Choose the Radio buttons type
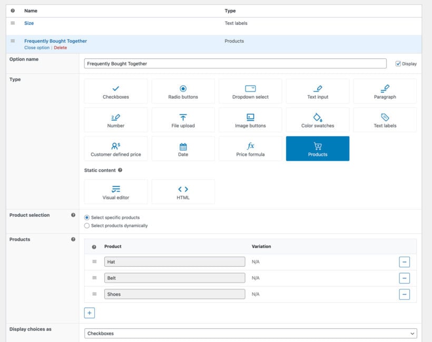The width and height of the screenshot is (432, 342). (x=183, y=92)
